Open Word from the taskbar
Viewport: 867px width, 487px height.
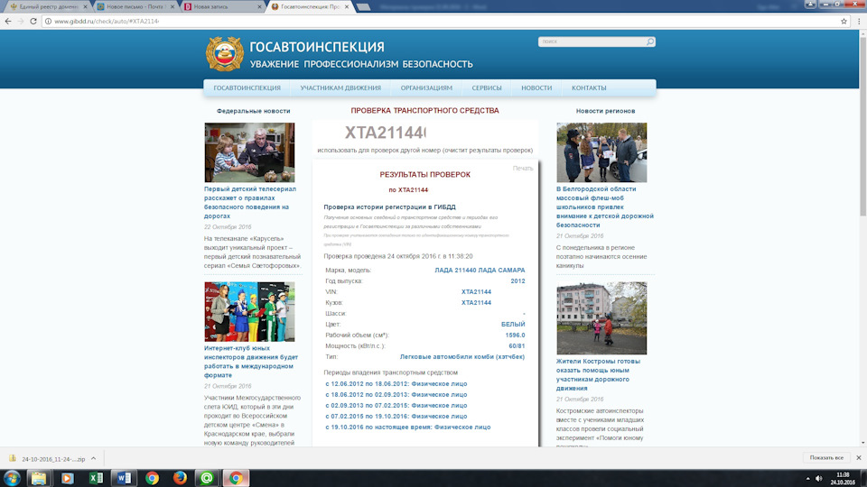pyautogui.click(x=124, y=478)
